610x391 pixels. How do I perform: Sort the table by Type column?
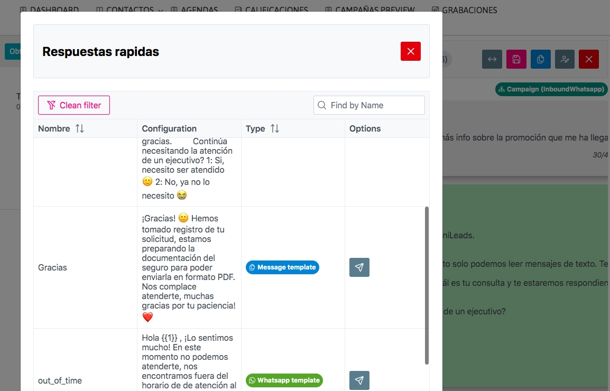[275, 128]
